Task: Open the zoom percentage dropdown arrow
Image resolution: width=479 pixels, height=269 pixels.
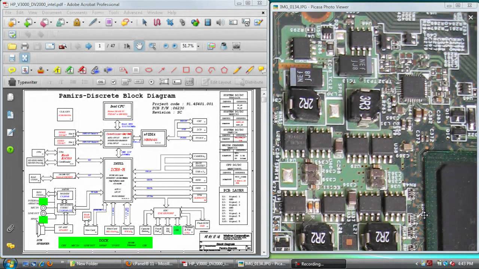Action: point(198,46)
